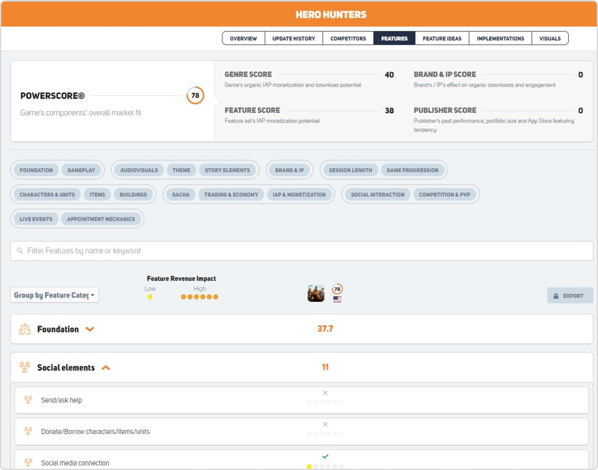
Task: Click the Feature Revenue Impact legend title
Action: (x=181, y=279)
